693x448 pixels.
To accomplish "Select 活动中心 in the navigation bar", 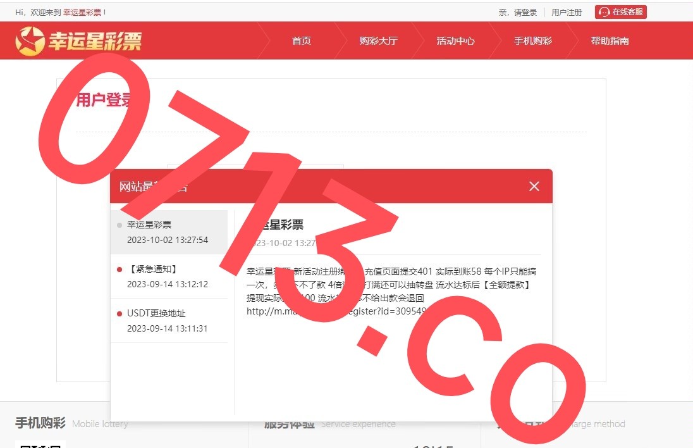I will click(455, 41).
